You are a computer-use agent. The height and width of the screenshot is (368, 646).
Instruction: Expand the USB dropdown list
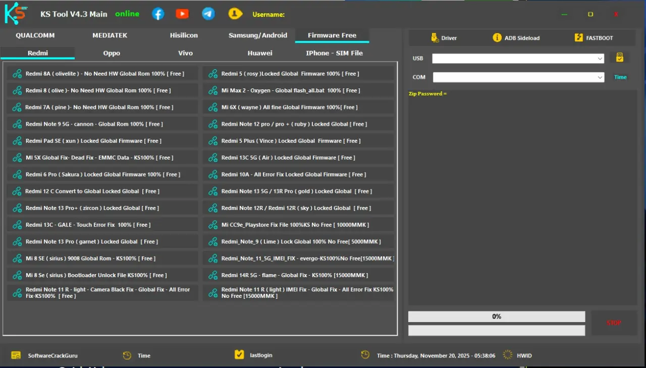pos(600,59)
